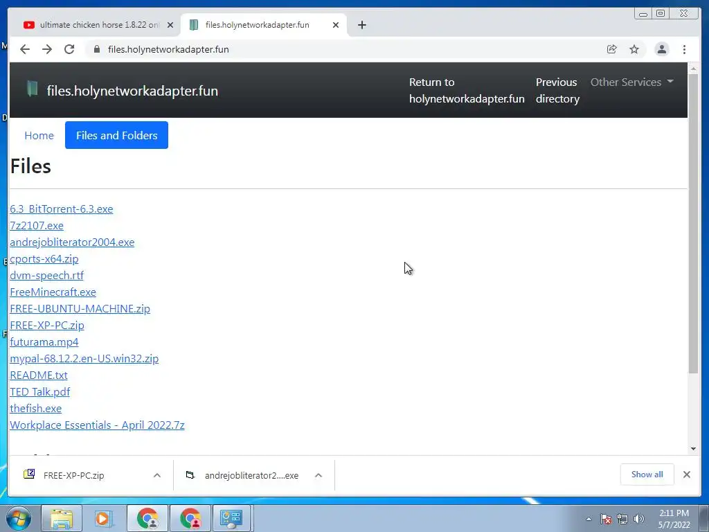Download 6.3_BitTorrent-6.3.exe
The height and width of the screenshot is (532, 709).
click(62, 209)
